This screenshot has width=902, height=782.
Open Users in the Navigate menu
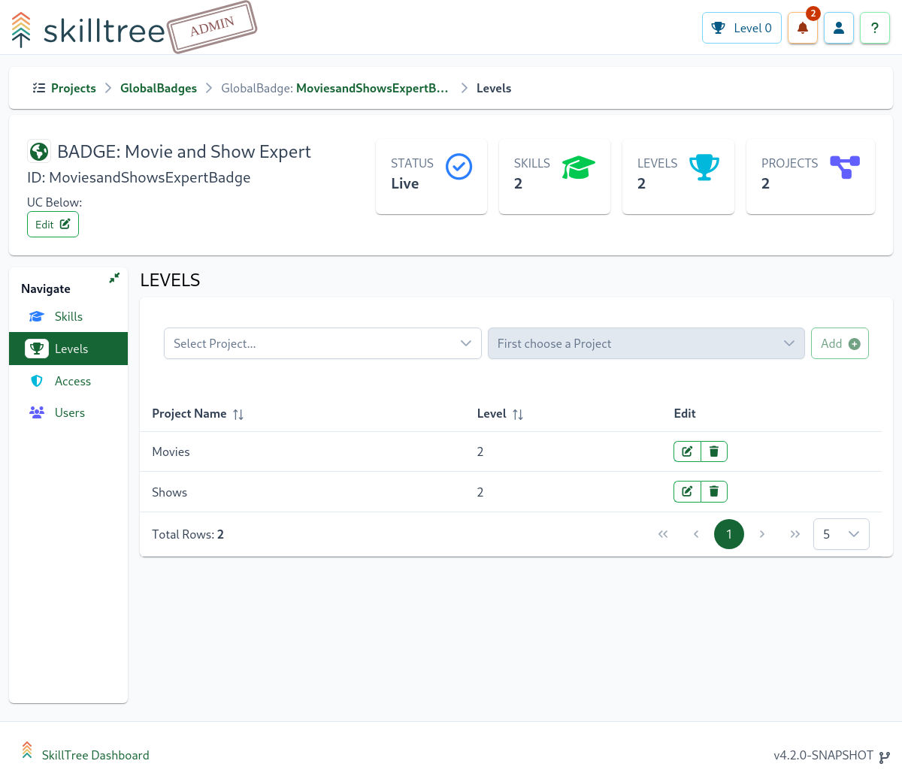(x=69, y=412)
